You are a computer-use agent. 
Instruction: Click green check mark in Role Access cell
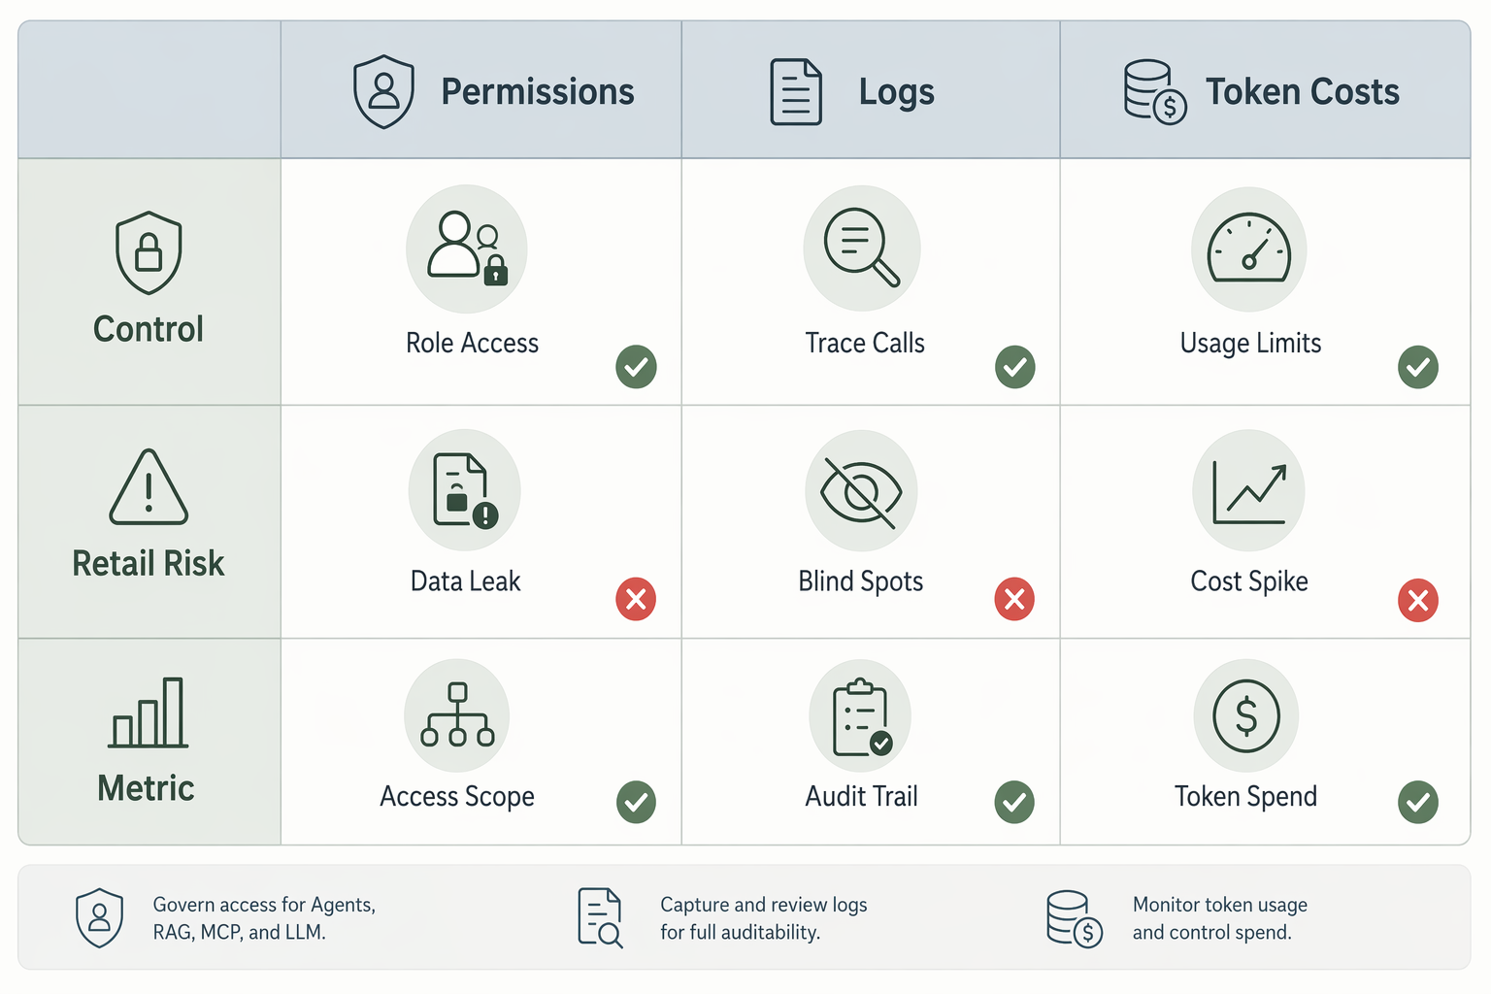pos(637,367)
